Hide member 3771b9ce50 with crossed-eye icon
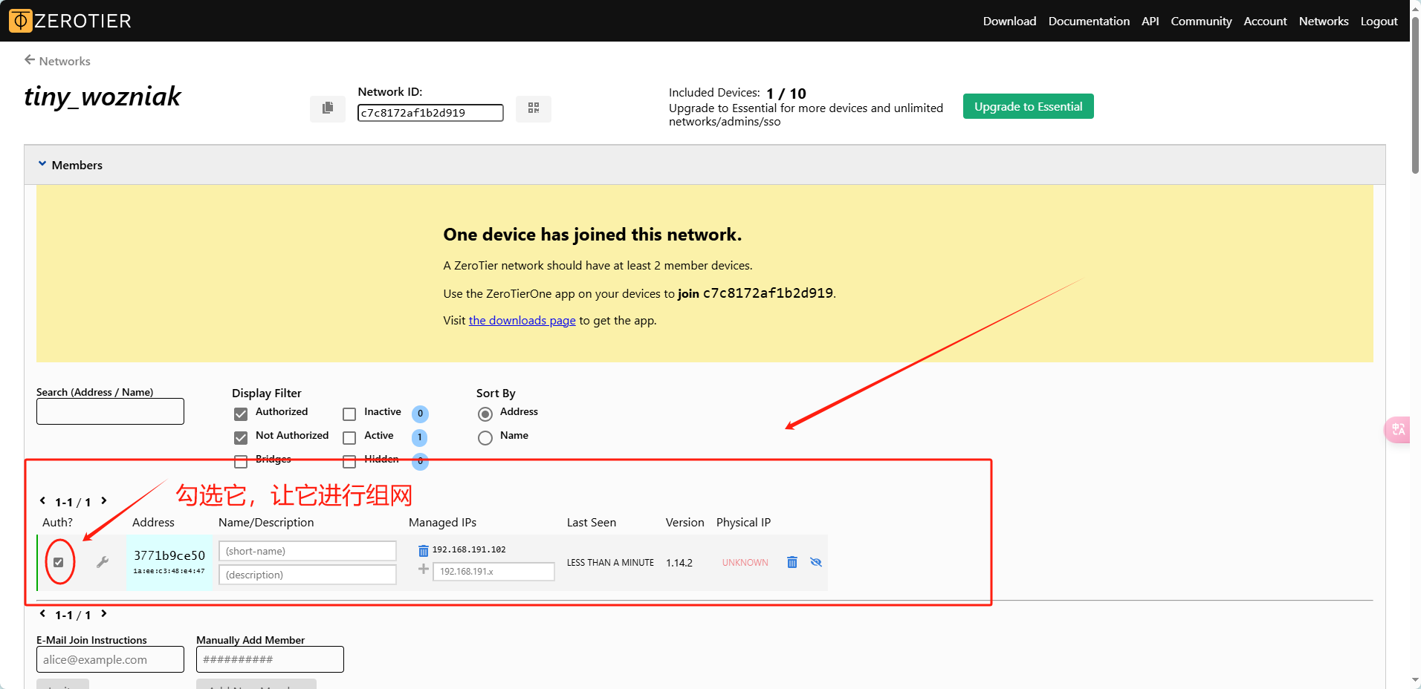 click(816, 562)
